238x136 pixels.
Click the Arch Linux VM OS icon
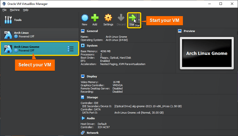tap(8, 35)
